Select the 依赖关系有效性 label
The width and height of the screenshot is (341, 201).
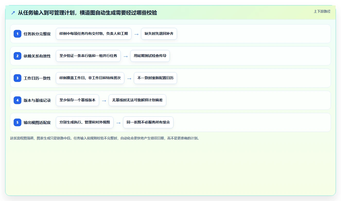[x=37, y=56]
